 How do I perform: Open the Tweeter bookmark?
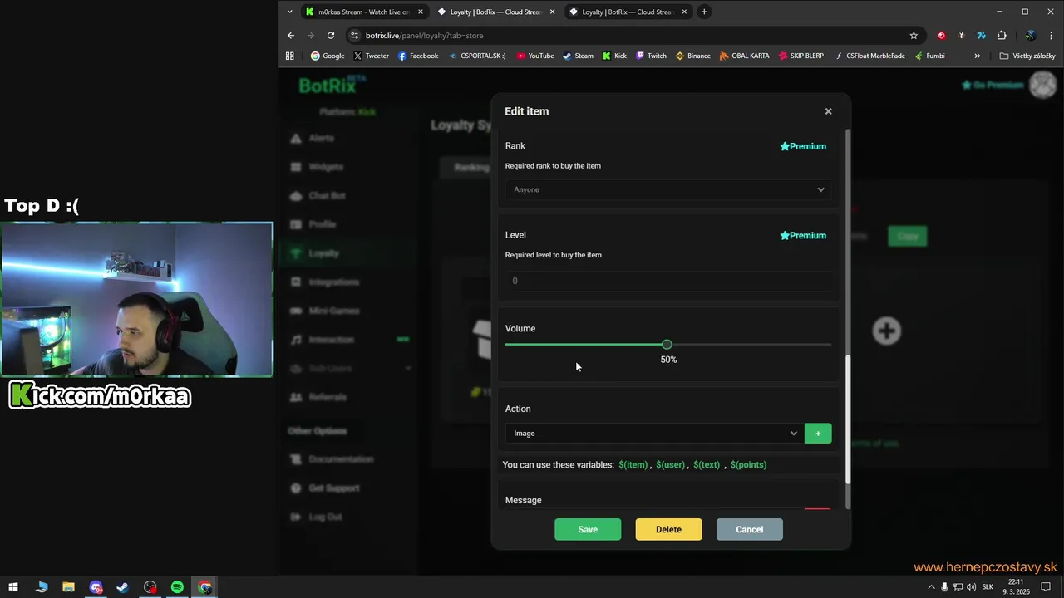(371, 56)
